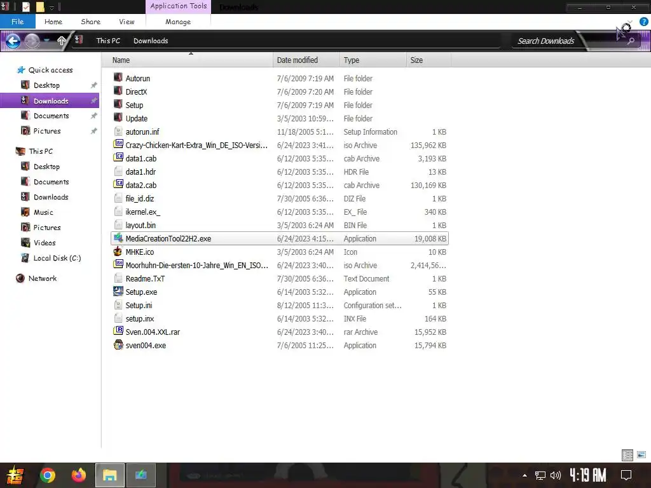
Task: Open the recent locations dropdown arrow
Action: [47, 40]
